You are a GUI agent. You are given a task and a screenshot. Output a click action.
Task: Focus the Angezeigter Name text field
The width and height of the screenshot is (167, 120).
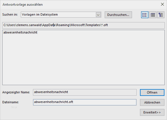(85, 92)
